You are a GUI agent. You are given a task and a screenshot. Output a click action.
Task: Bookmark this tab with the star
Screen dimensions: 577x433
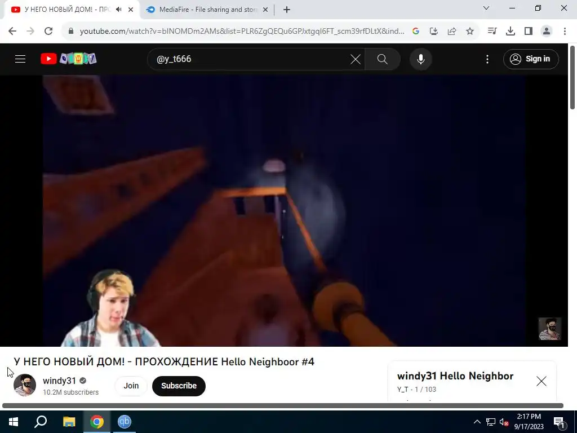(470, 32)
